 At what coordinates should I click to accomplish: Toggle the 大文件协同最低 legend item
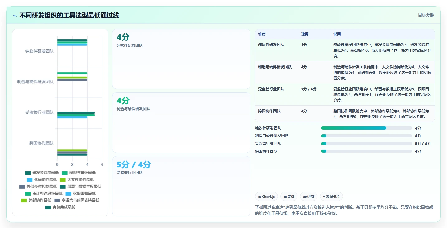77,180
